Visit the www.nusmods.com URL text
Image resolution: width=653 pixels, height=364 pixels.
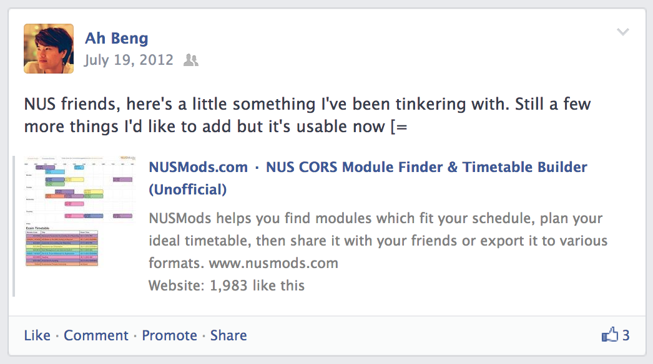(273, 263)
